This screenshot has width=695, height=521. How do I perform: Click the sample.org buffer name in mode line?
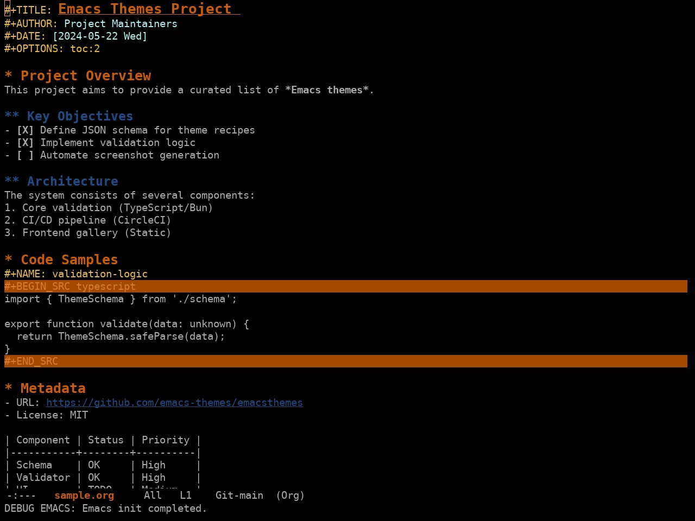click(x=84, y=495)
